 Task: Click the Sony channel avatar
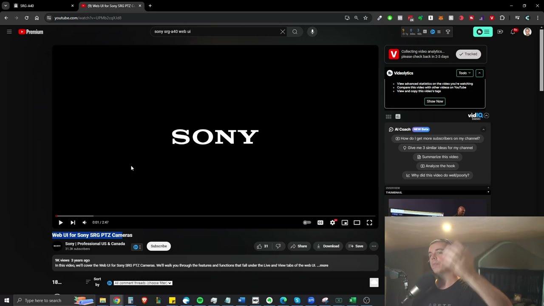point(57,246)
